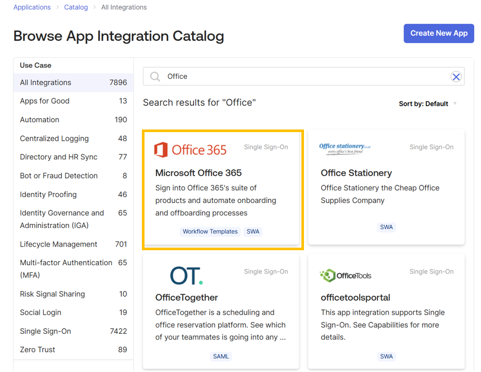Screen dimensions: 481x372
Task: Select the Single Sign-On filter
Action: tap(73, 331)
